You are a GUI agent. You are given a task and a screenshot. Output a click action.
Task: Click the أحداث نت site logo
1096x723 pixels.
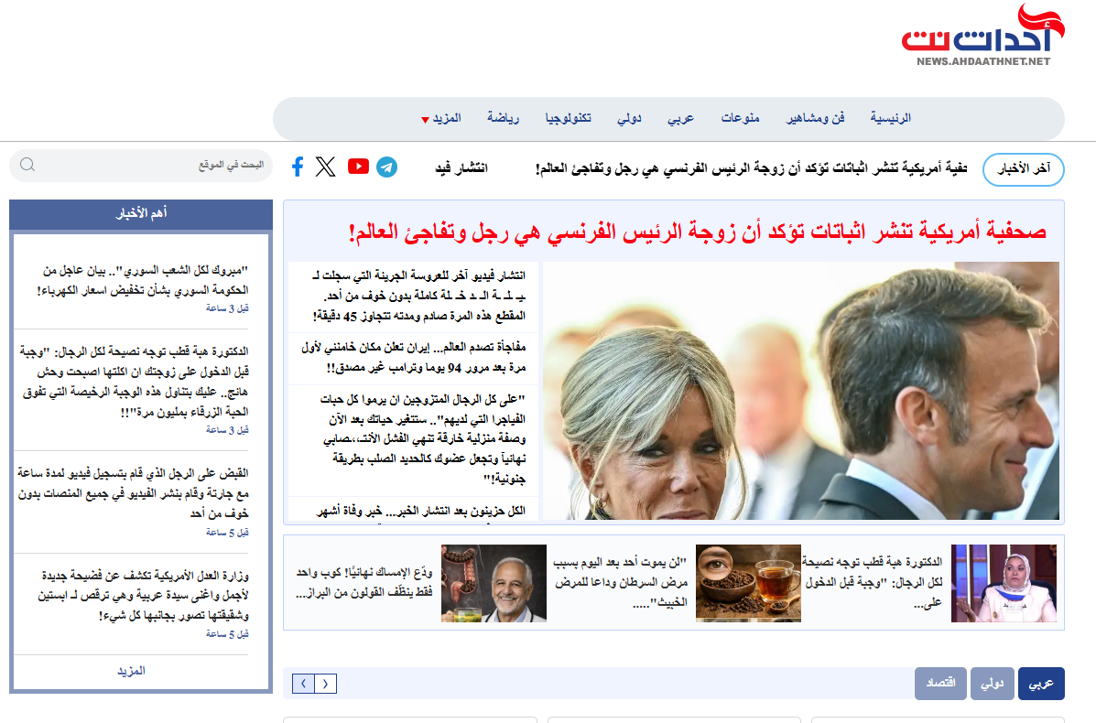(982, 35)
